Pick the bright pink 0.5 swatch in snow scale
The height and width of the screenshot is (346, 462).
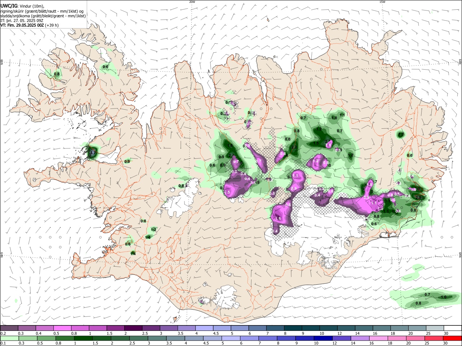(62, 328)
